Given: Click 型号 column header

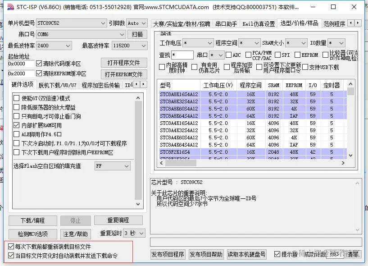Looking at the screenshot, I should point(179,85).
